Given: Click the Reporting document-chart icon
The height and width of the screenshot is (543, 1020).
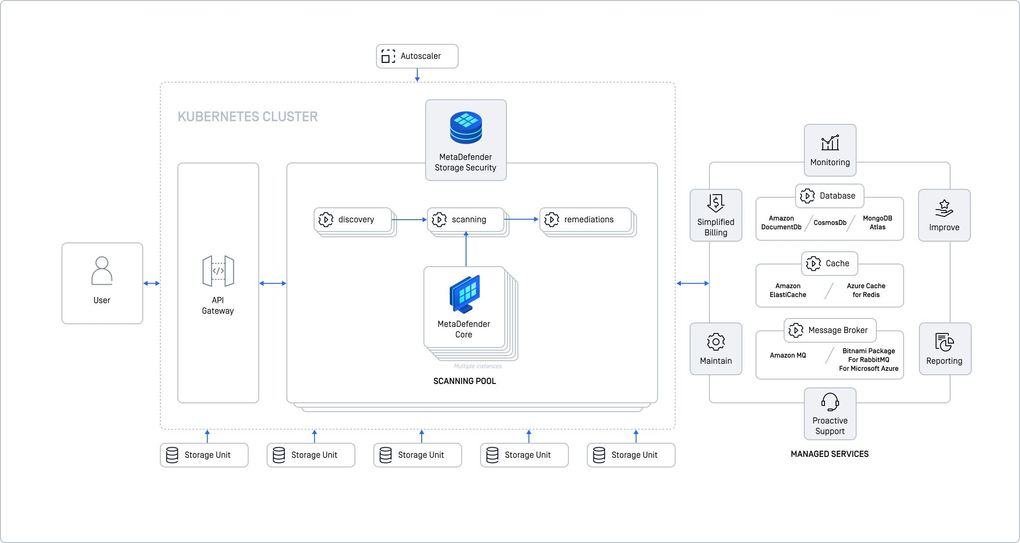Looking at the screenshot, I should (x=944, y=342).
